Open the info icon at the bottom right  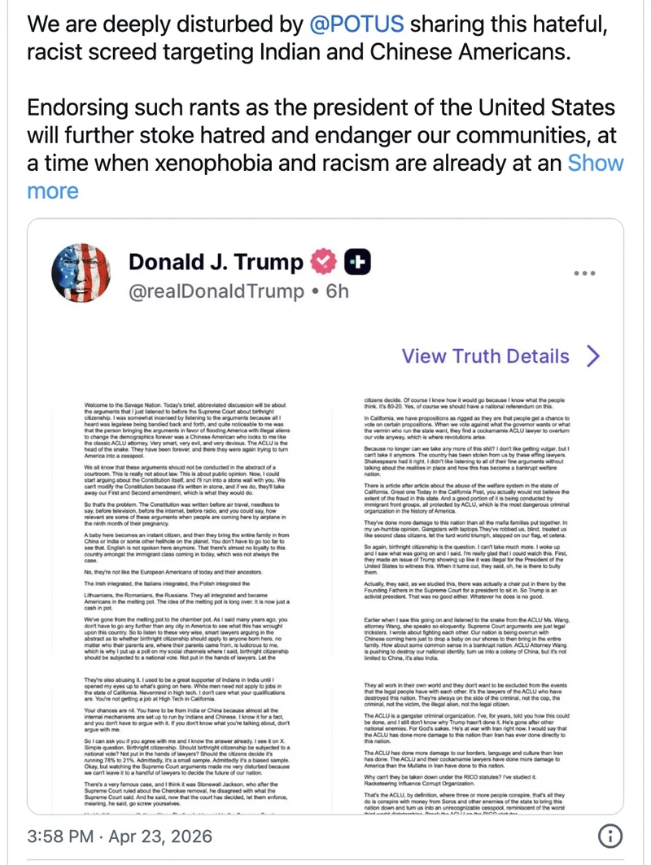(x=610, y=837)
